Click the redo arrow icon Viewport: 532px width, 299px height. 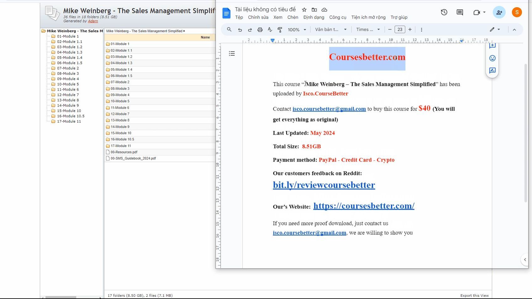(x=250, y=30)
